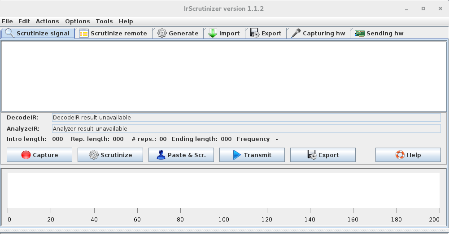Click the 0 tick label on plot axis

(9, 219)
